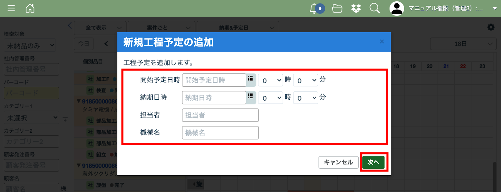Expand minute dropdown for 開始予定日時
Image resolution: width=501 pixels, height=192 pixels.
coord(305,80)
